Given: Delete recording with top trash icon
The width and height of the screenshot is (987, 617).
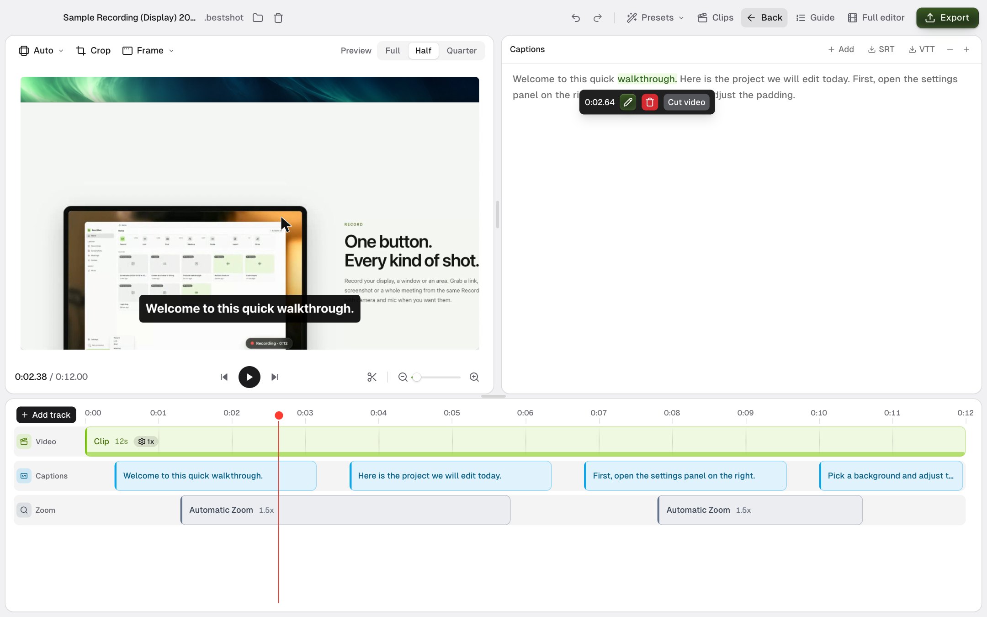Looking at the screenshot, I should click(x=278, y=18).
